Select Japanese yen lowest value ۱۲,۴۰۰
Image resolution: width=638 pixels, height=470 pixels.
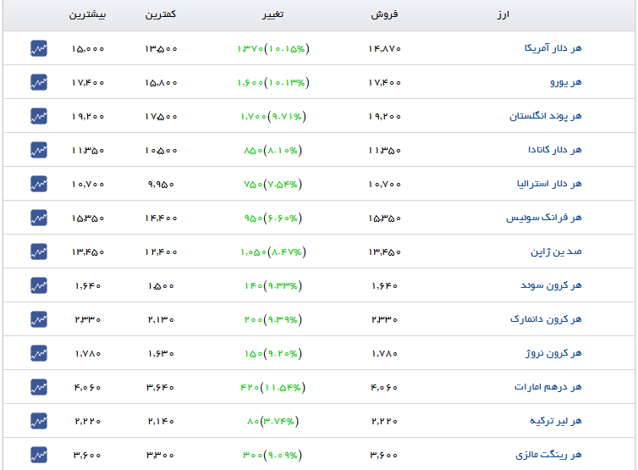161,252
